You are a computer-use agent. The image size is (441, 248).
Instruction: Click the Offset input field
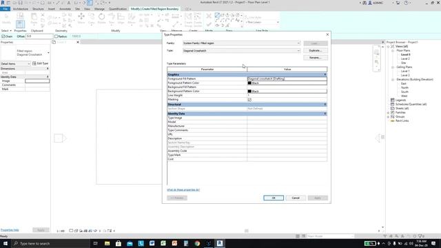(x=39, y=37)
